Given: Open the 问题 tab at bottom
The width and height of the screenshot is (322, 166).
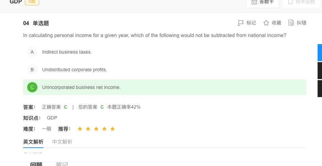Looking at the screenshot, I should tap(36, 164).
